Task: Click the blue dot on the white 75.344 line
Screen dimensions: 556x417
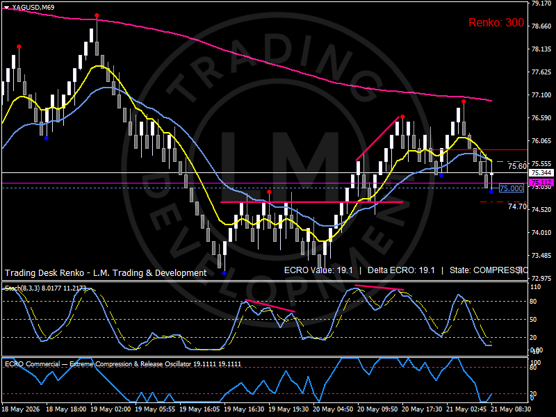Action: 441,175
